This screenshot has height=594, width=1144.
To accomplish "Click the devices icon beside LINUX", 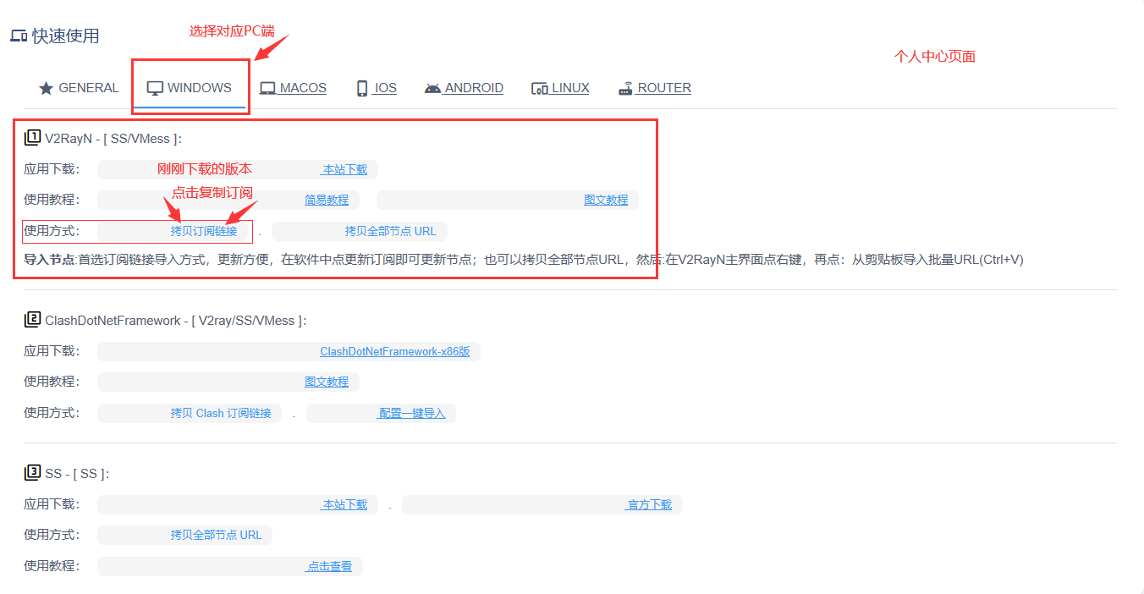I will pyautogui.click(x=539, y=88).
